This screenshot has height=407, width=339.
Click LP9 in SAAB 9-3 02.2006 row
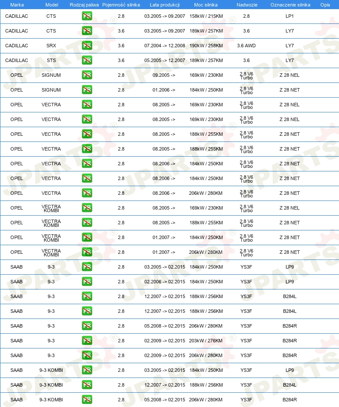coord(290,282)
